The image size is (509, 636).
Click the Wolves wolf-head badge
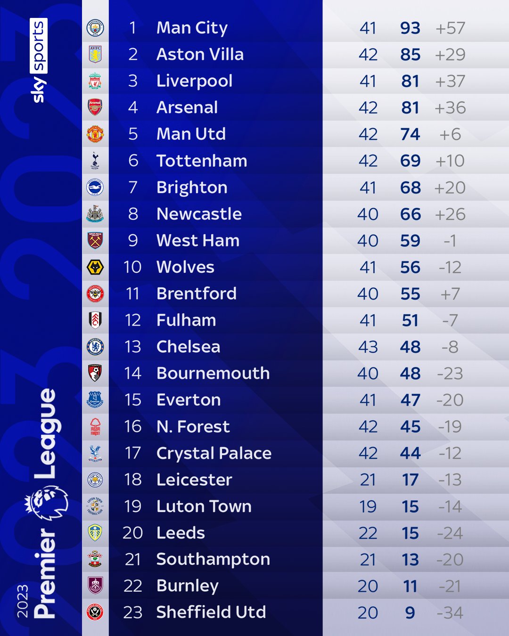click(x=95, y=267)
